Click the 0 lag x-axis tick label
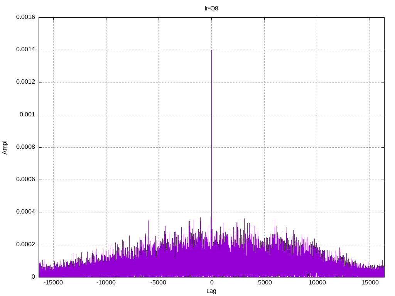395x296 pixels. click(212, 283)
